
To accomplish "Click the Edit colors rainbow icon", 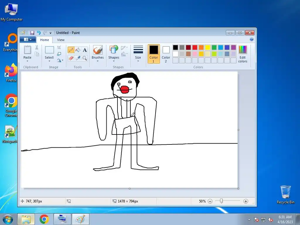I will [243, 50].
